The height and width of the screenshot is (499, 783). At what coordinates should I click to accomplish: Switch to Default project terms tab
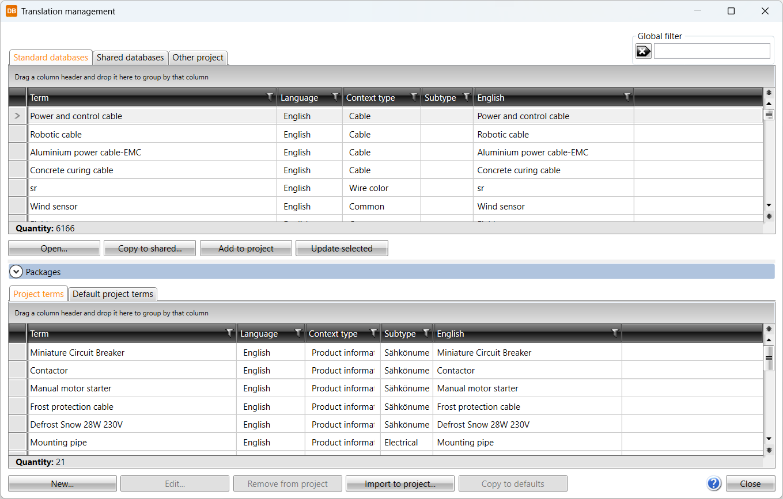click(x=113, y=294)
